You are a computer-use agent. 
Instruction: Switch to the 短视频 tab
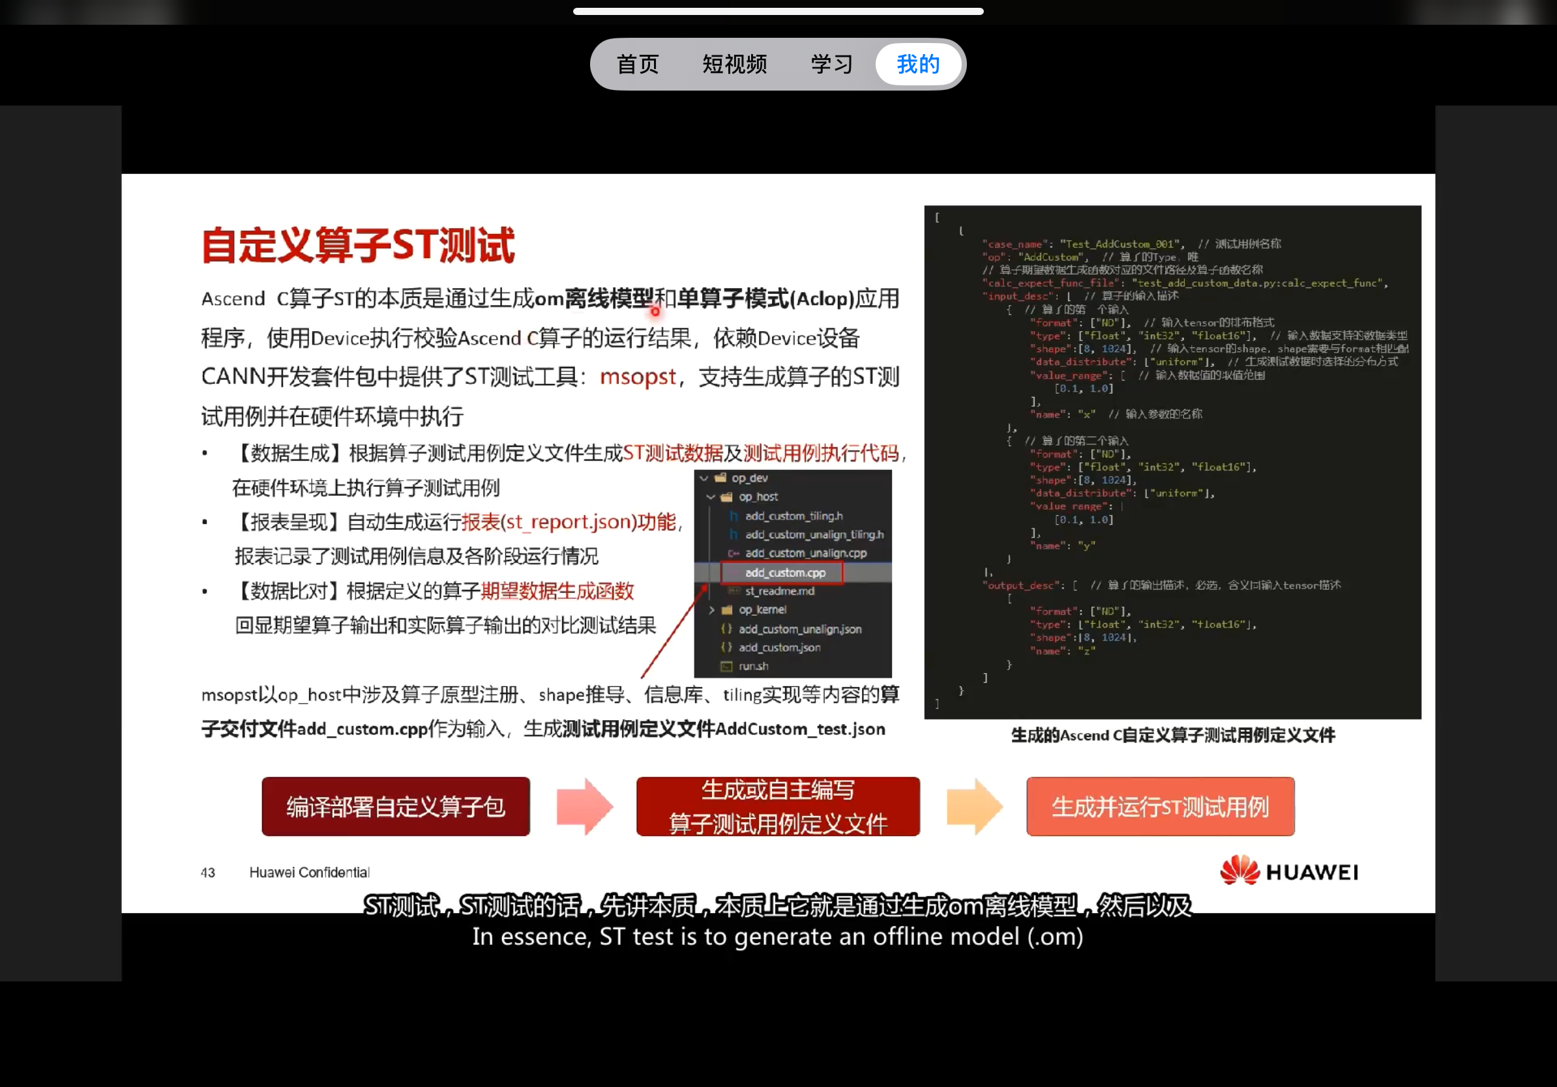734,65
